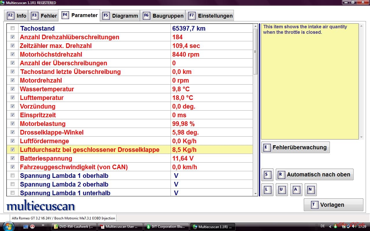Open the F7 Einstellungen tab
This screenshot has height=231, width=370.
point(210,16)
